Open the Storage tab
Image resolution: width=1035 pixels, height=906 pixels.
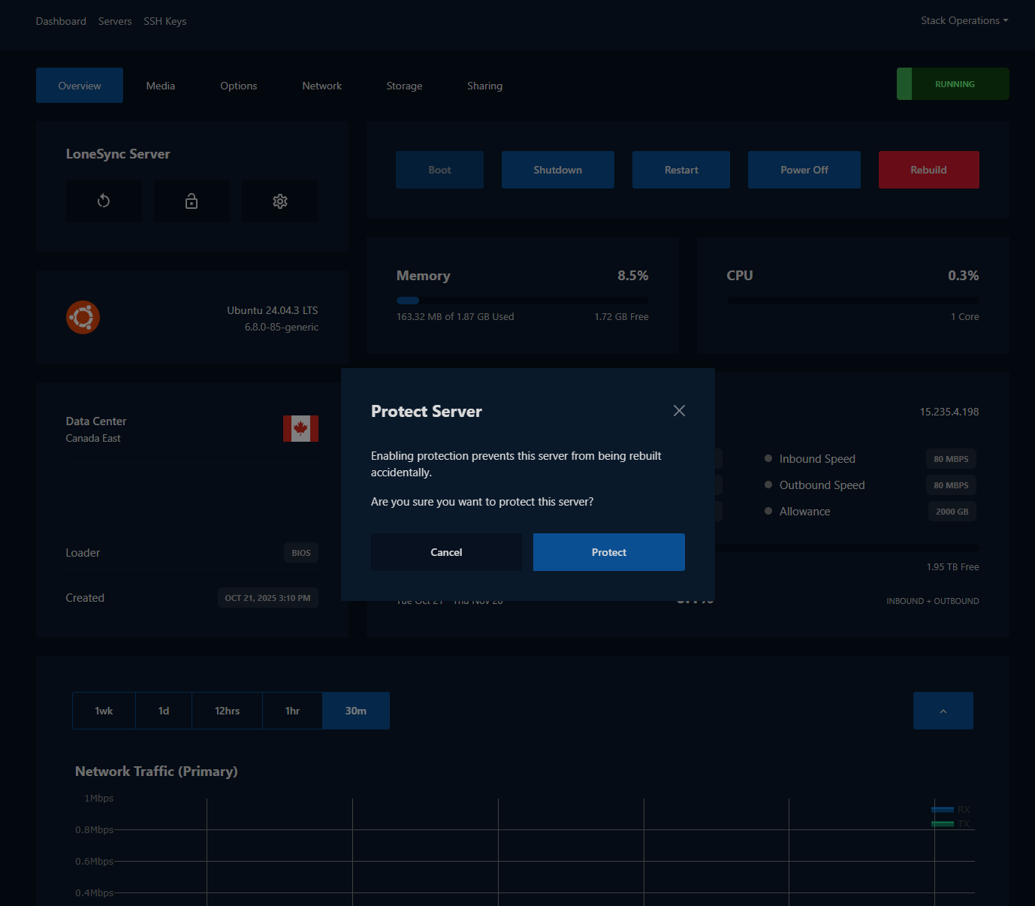[x=404, y=86]
